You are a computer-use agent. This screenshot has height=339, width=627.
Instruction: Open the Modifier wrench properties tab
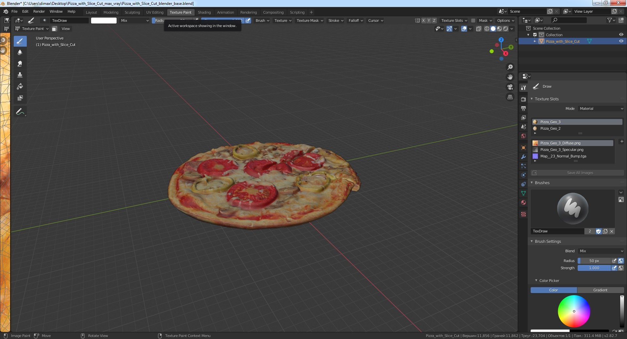pos(523,157)
